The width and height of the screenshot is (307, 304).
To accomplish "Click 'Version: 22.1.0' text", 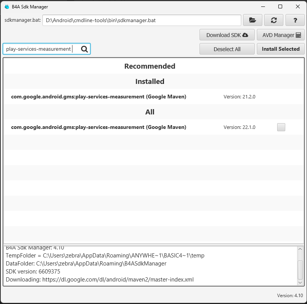I will (x=239, y=127).
